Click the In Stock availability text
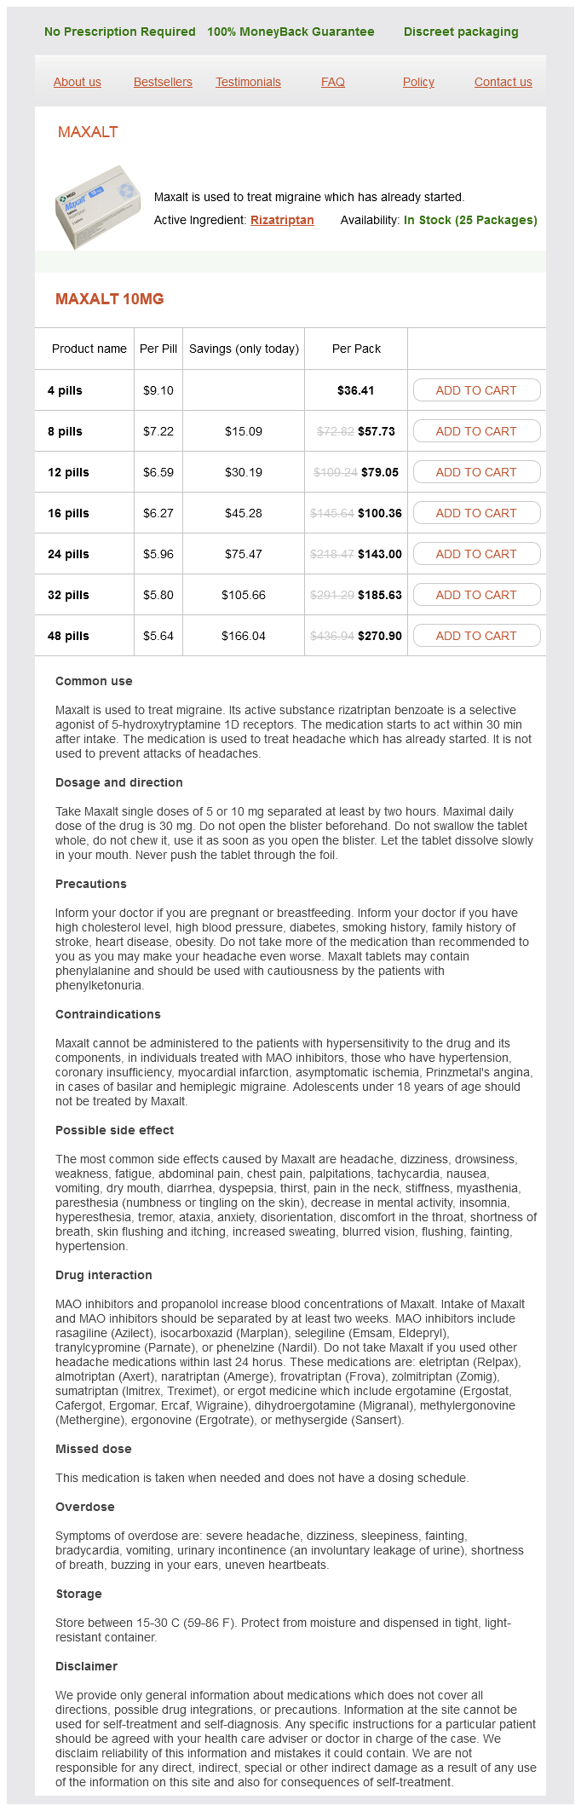The width and height of the screenshot is (581, 1811). 470,220
